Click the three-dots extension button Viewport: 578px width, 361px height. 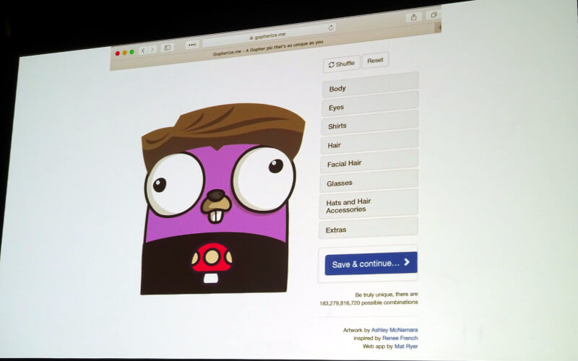click(x=192, y=45)
